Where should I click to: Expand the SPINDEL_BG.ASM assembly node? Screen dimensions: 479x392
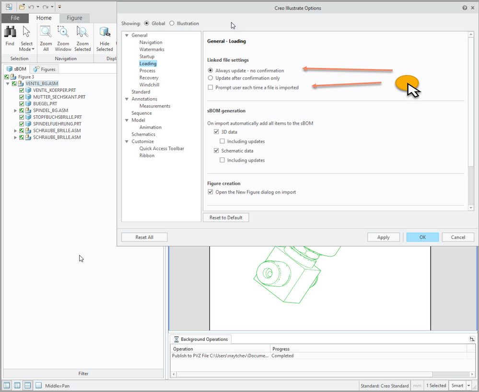pos(15,111)
